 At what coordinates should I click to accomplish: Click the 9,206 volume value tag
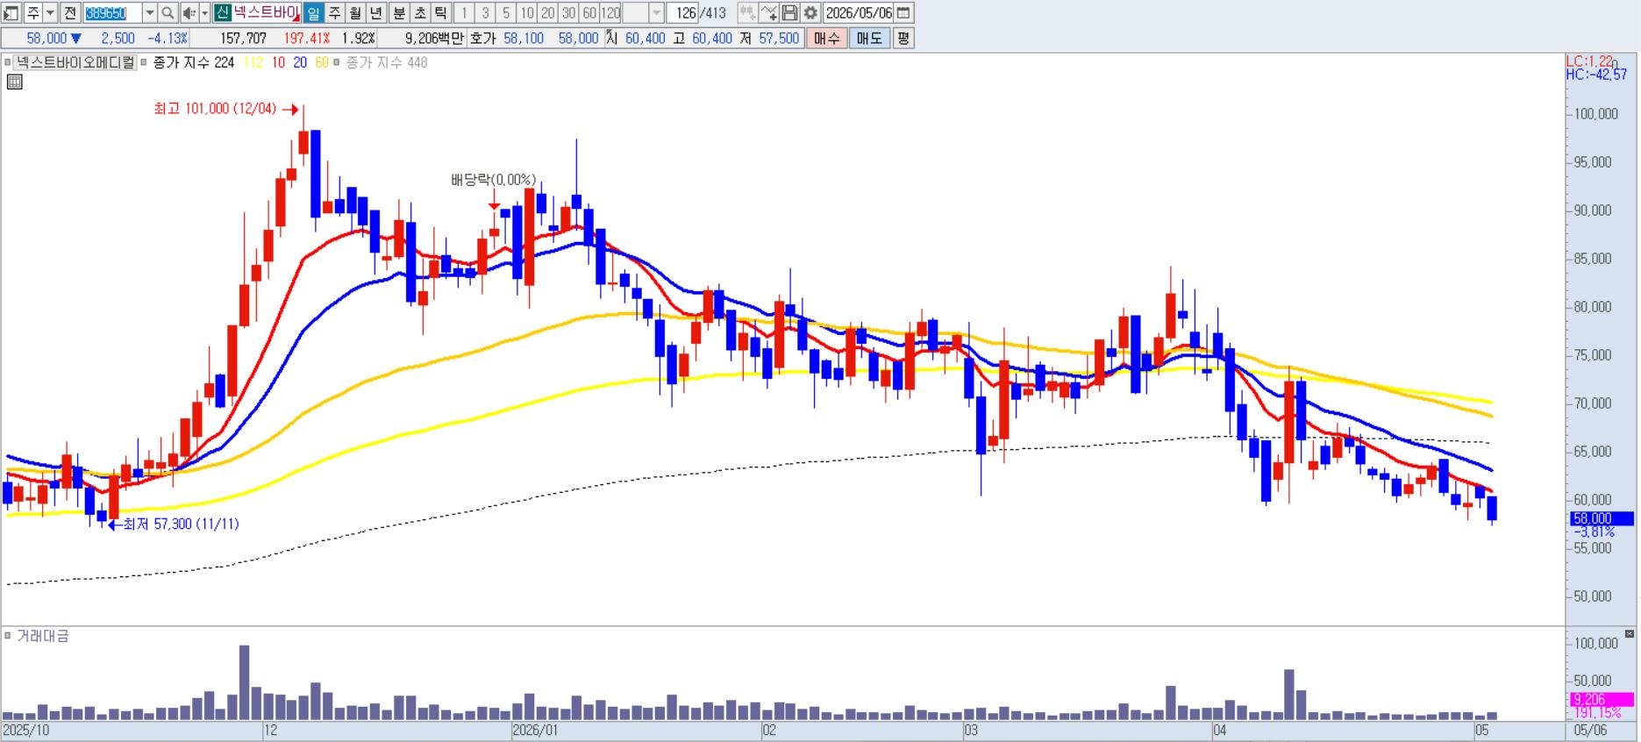click(1601, 700)
